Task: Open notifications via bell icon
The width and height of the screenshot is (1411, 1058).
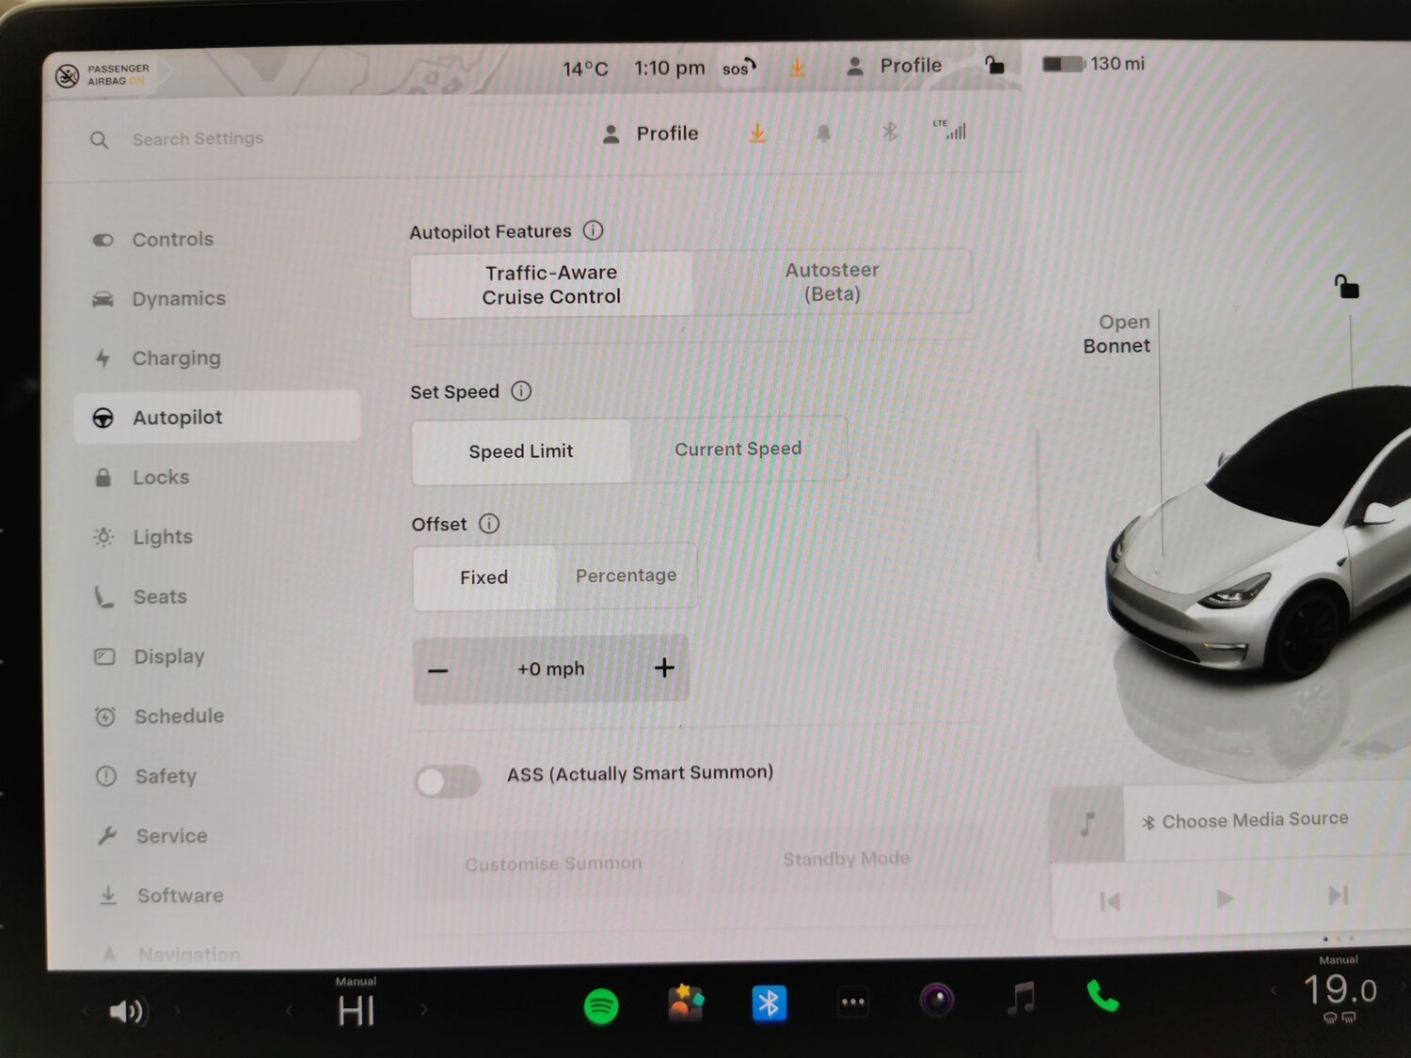Action: pyautogui.click(x=823, y=133)
